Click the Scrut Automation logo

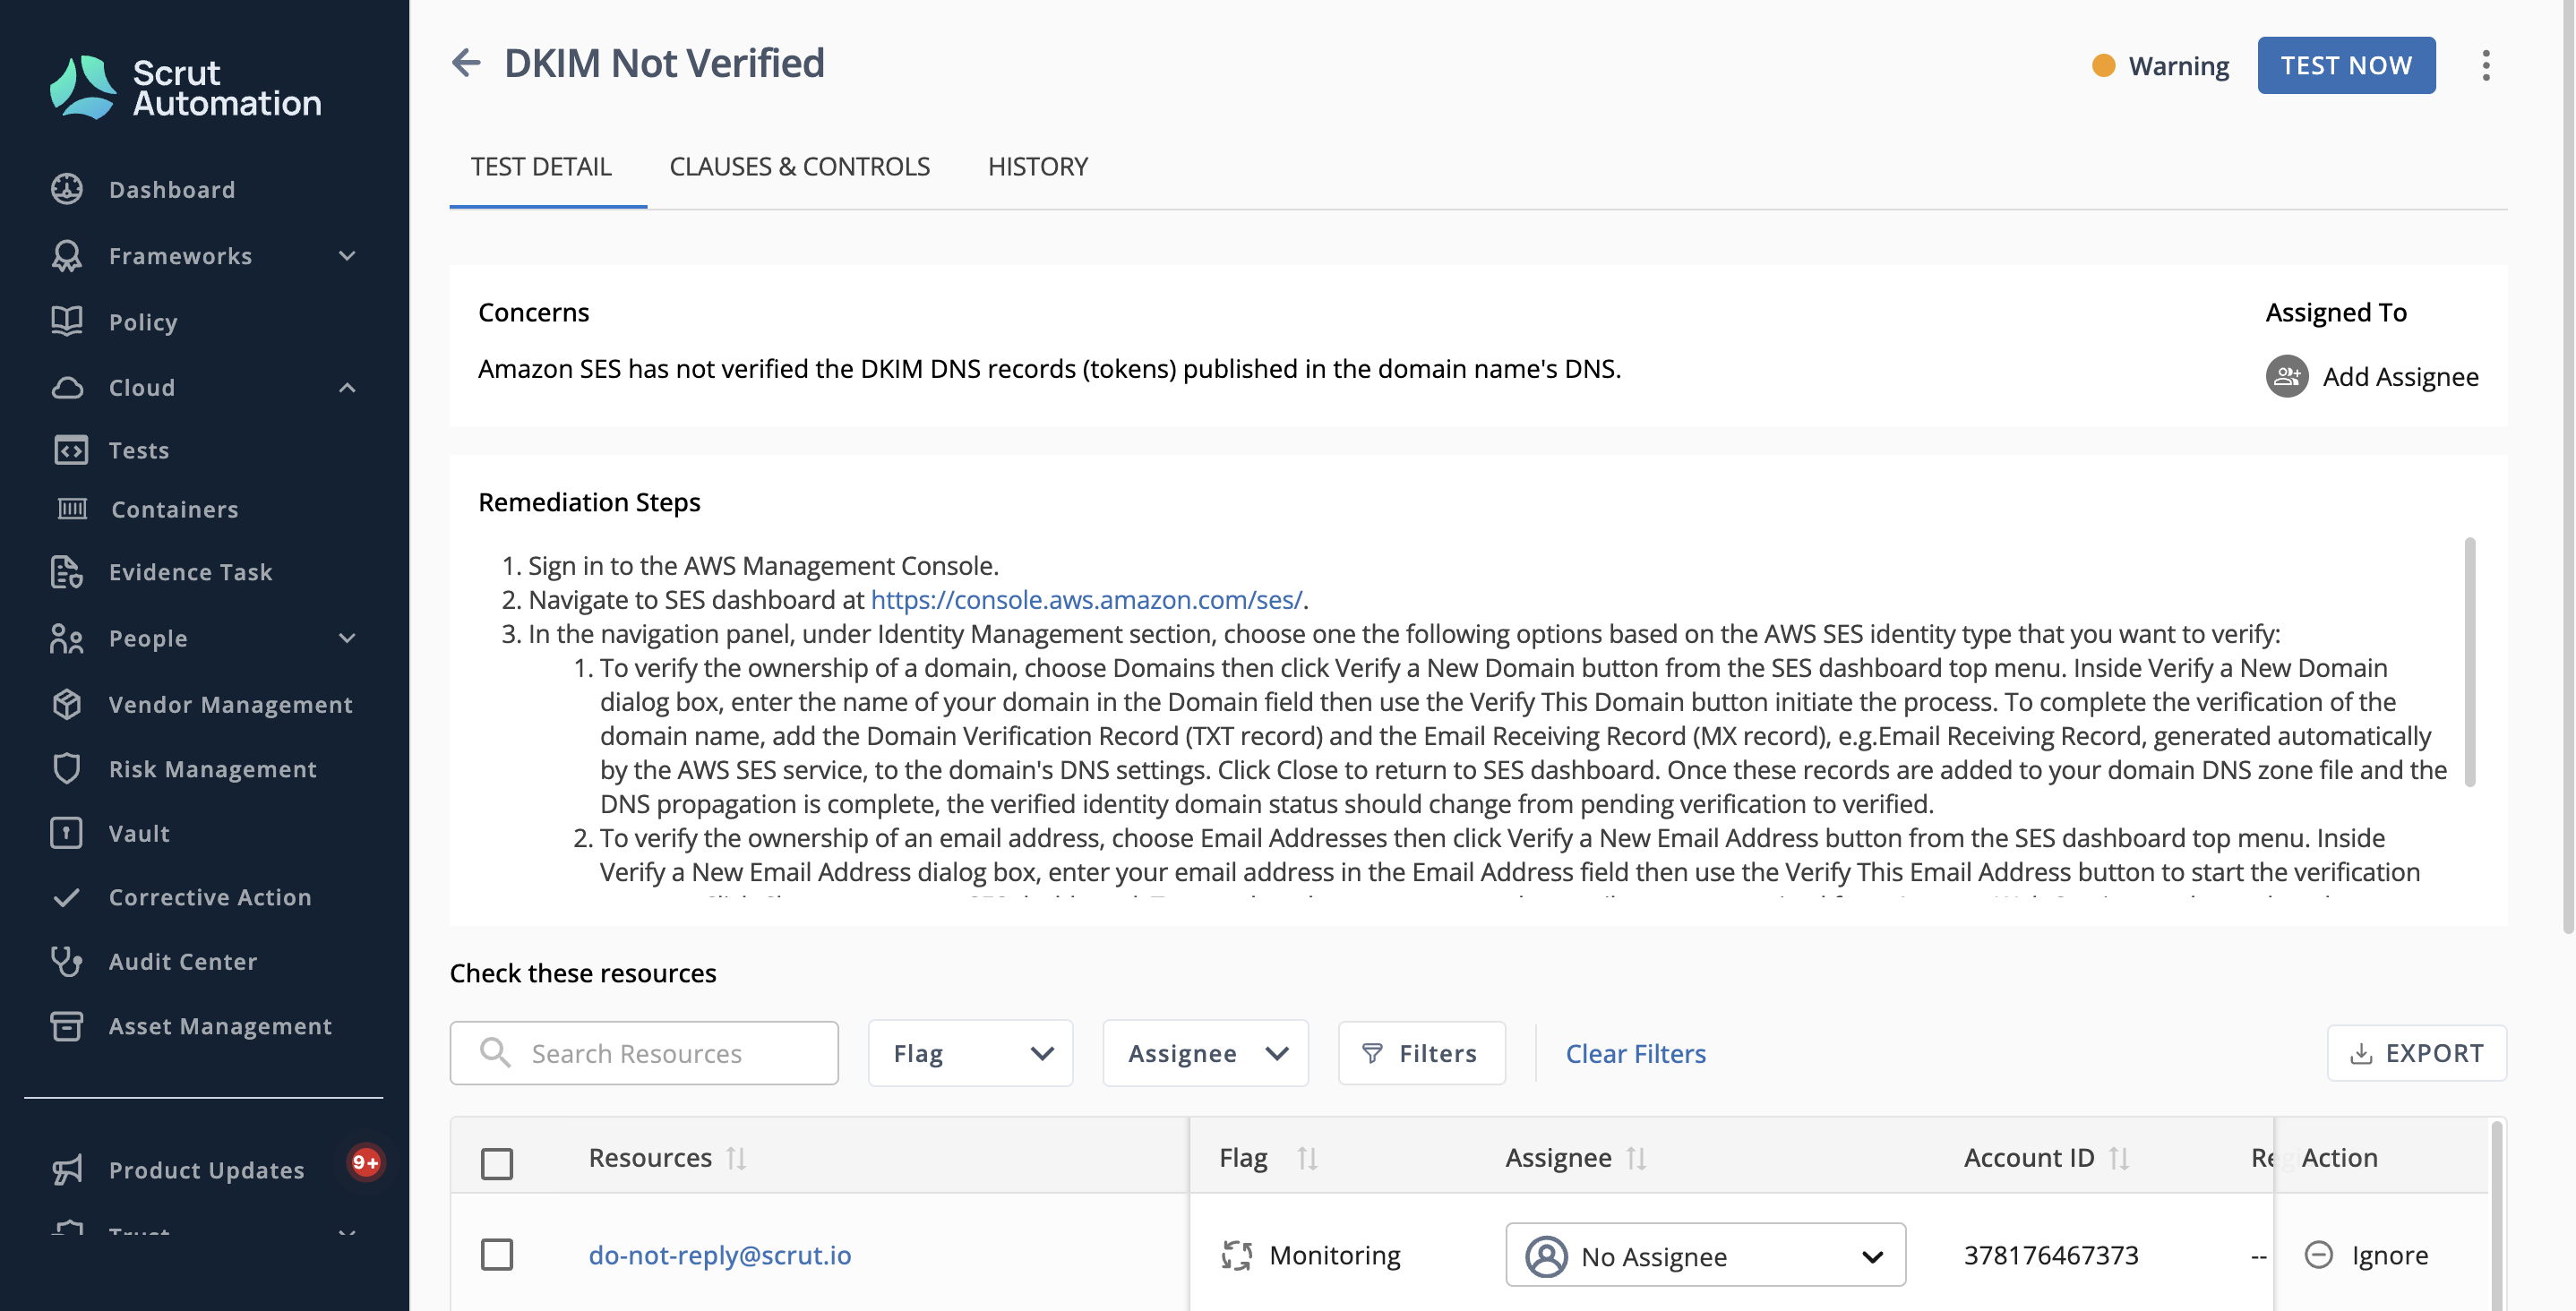[x=186, y=87]
